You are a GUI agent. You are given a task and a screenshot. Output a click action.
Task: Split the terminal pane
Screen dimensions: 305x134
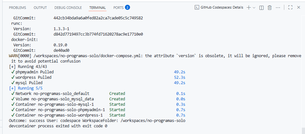pyautogui.click(x=262, y=7)
